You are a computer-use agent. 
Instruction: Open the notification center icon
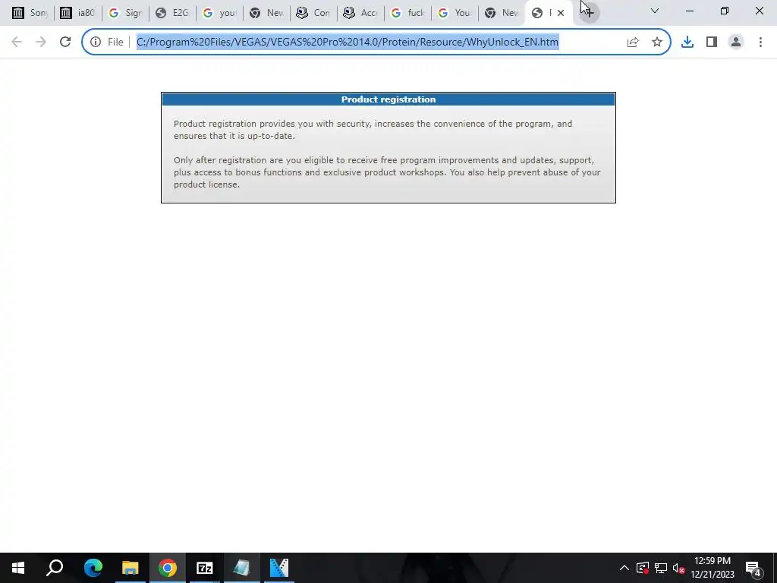pyautogui.click(x=753, y=568)
